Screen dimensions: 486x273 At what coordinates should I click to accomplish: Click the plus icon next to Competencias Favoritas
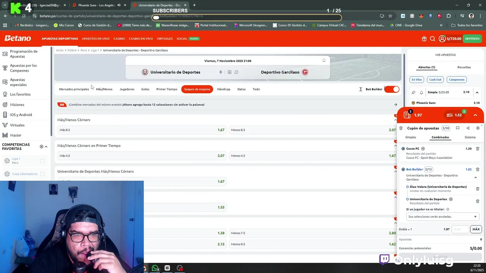41,147
